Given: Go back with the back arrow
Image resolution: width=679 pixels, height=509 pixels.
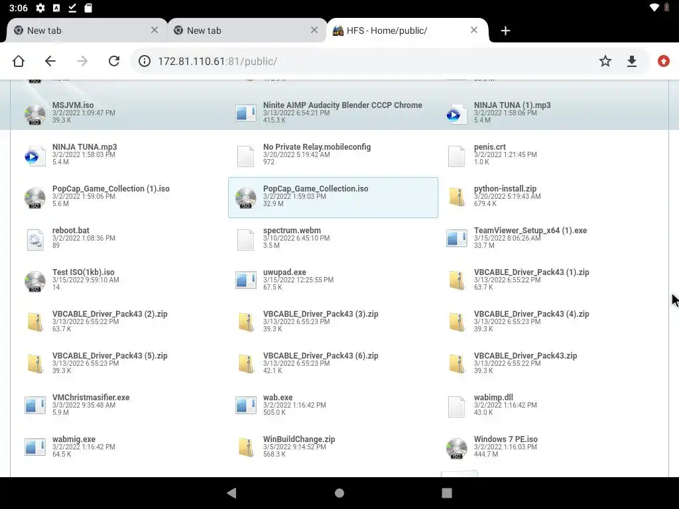Looking at the screenshot, I should click(x=50, y=61).
